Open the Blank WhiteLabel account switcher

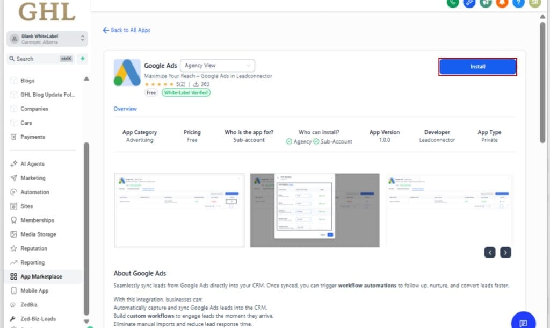[x=47, y=39]
